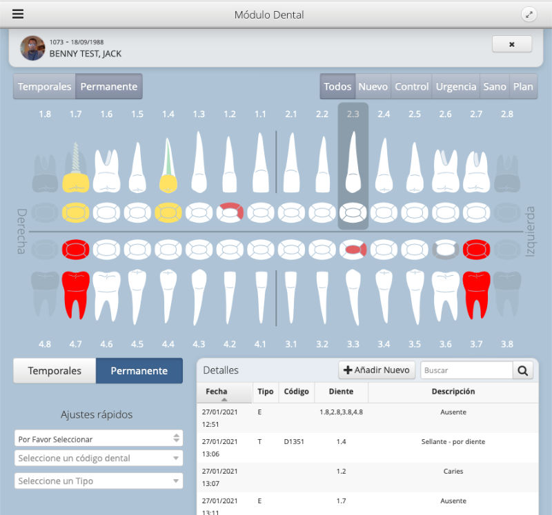Open the hamburger menu
Screen dimensions: 552x515
18,14
